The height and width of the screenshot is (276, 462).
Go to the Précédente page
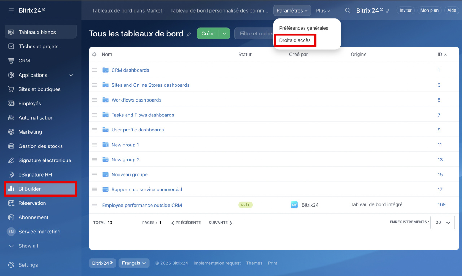click(x=186, y=223)
